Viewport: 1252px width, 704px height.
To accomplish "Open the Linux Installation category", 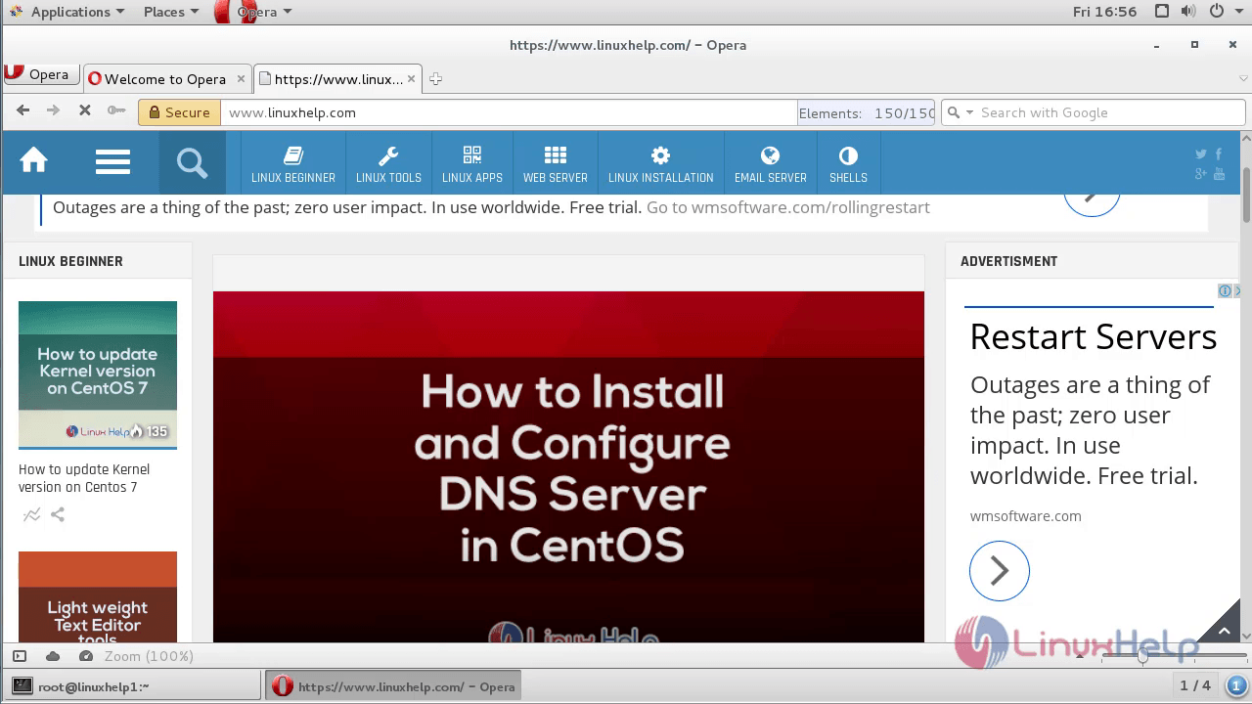I will [x=660, y=164].
